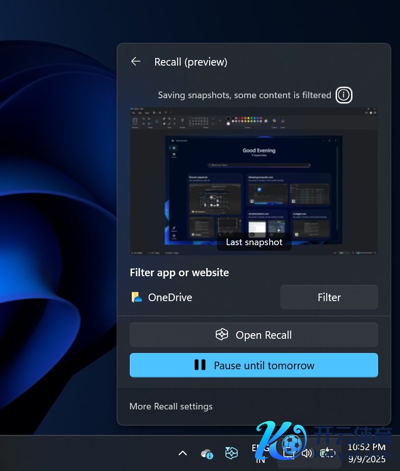Click the info icon next to snapshot status
The height and width of the screenshot is (471, 400).
(x=344, y=95)
